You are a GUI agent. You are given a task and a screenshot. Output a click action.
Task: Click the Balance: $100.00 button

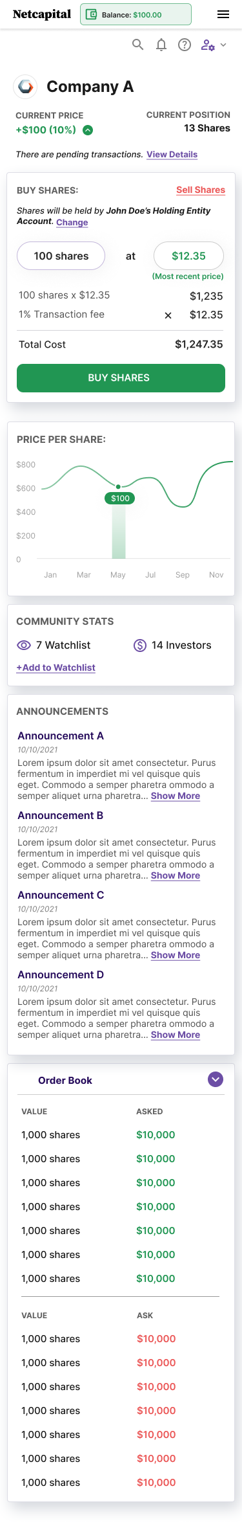[x=136, y=14]
